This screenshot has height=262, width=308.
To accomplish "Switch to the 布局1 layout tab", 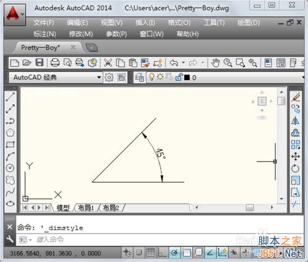I will [x=86, y=208].
